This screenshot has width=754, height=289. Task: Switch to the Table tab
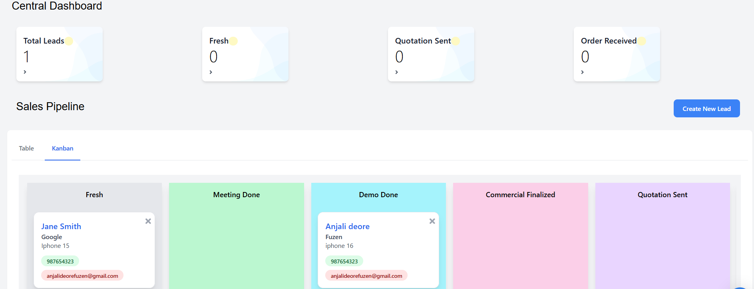26,148
